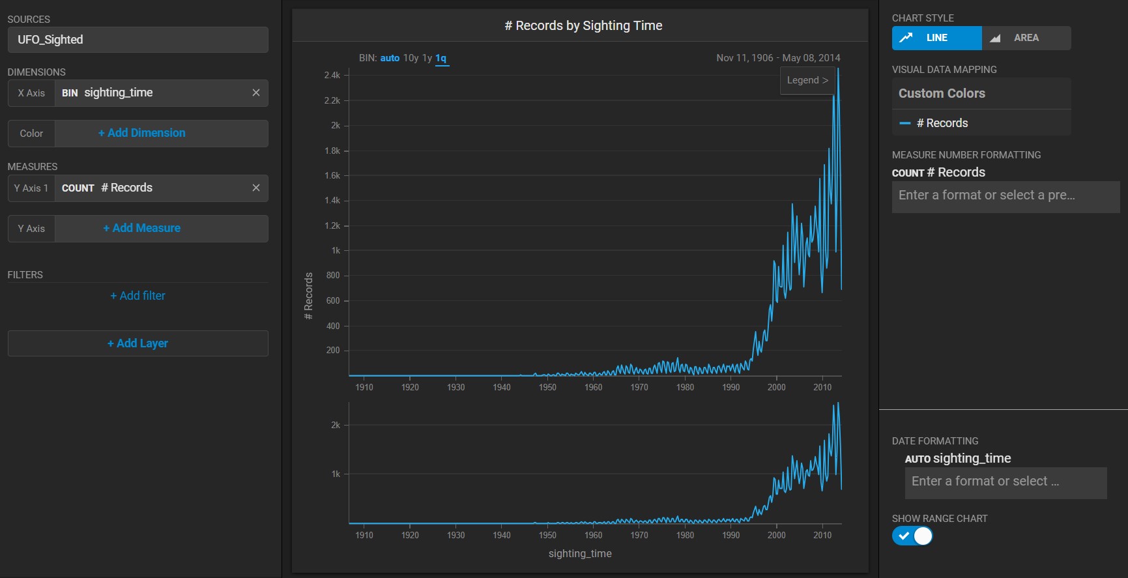This screenshot has height=578, width=1128.
Task: Toggle the Show Range Chart switch
Action: pos(912,536)
